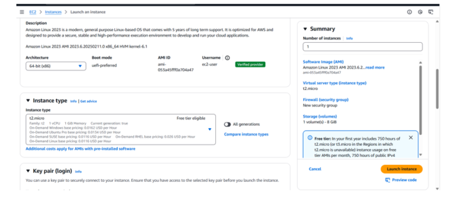Collapse the Key pair (login) section
449x213 pixels.
coord(28,171)
